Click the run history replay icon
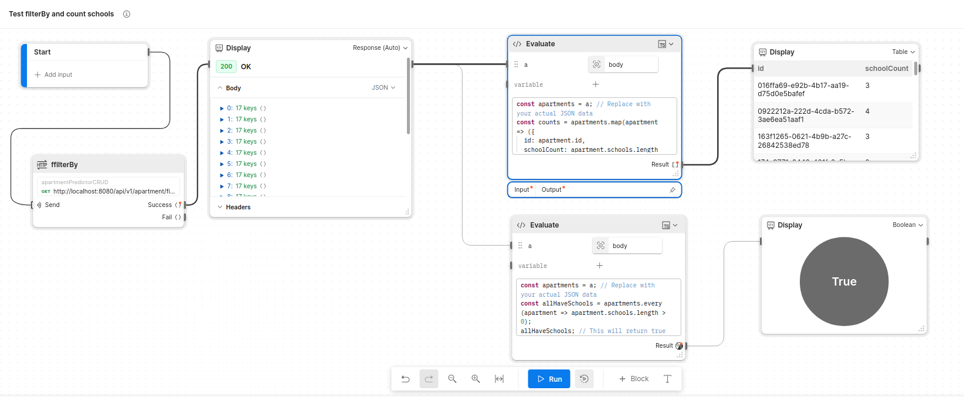Image resolution: width=964 pixels, height=397 pixels. pyautogui.click(x=584, y=379)
